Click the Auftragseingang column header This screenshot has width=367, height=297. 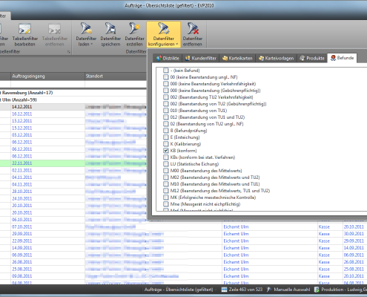click(47, 76)
